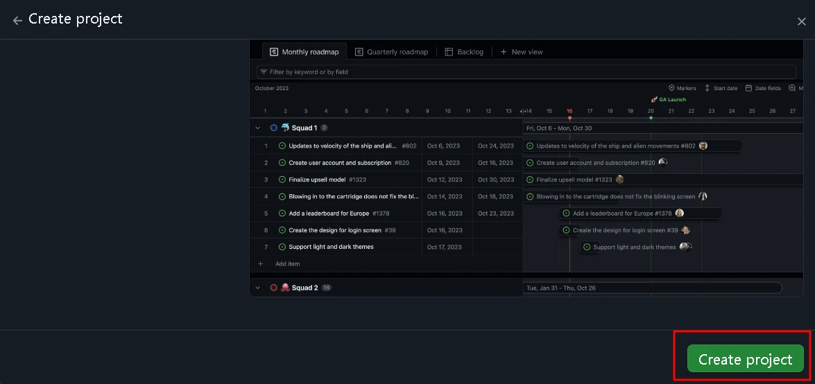Click the calendar icon beside Date fields
Viewport: 815px width, 384px height.
tap(748, 88)
